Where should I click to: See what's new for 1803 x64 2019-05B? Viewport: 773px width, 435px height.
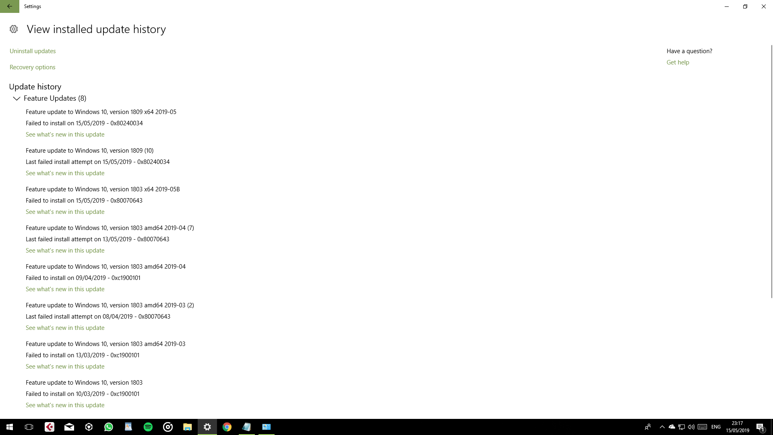(x=65, y=212)
